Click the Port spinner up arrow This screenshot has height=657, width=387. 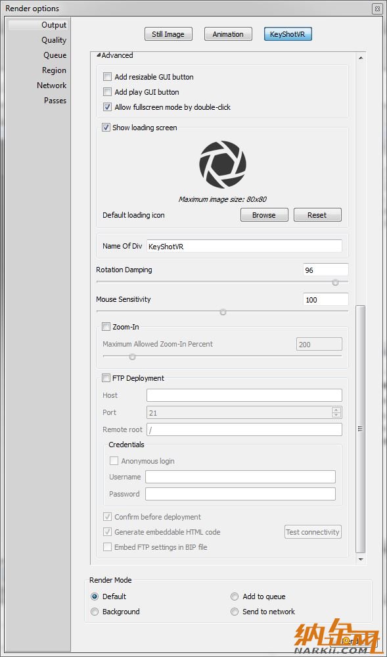336,410
